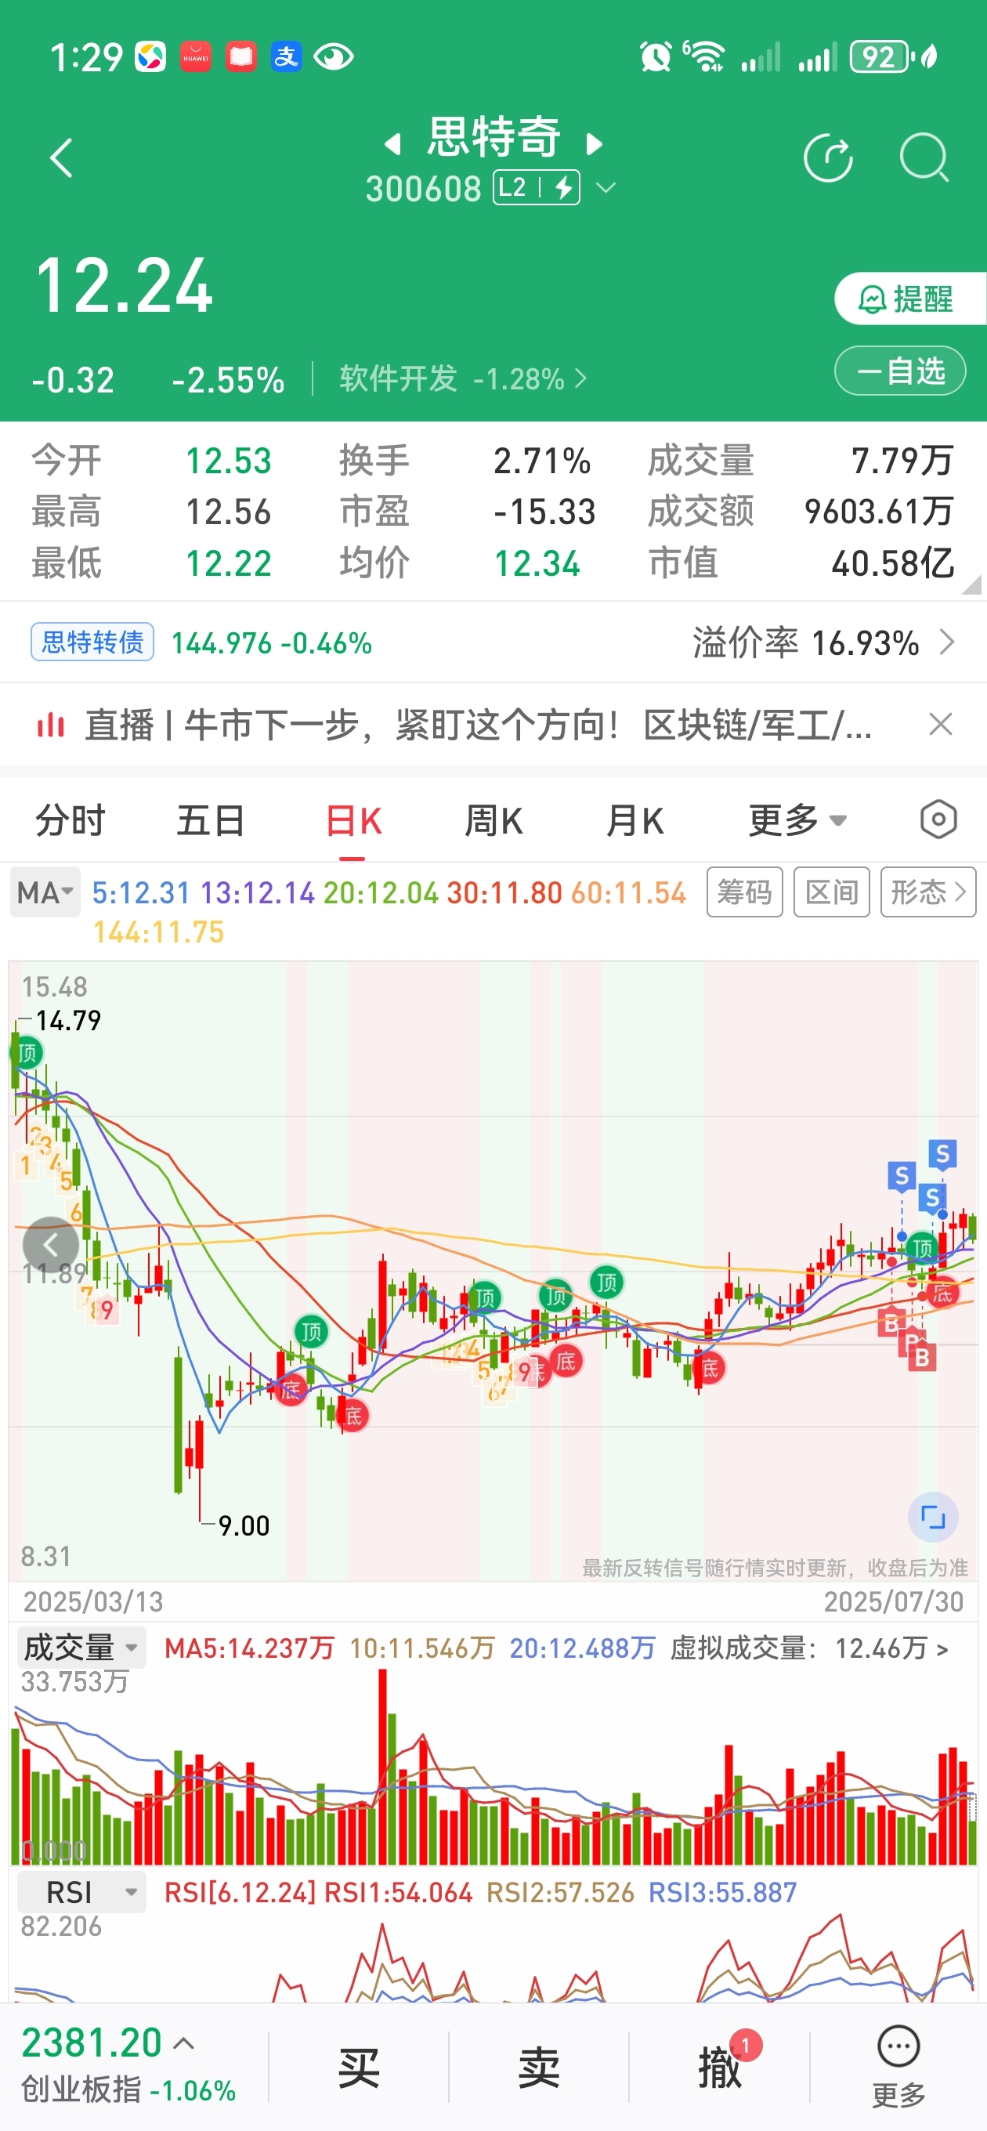Expand chart to fullscreen icon
The height and width of the screenshot is (2131, 987).
coord(933,1518)
